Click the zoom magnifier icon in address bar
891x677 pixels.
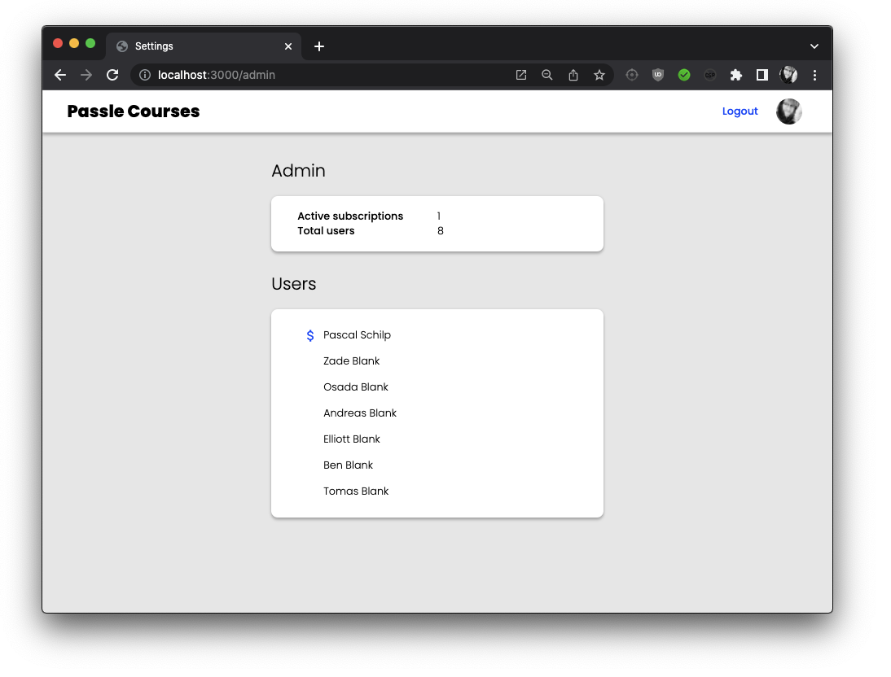point(547,75)
